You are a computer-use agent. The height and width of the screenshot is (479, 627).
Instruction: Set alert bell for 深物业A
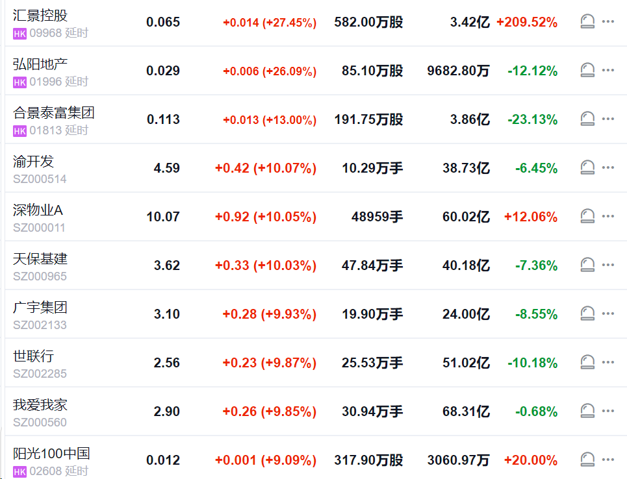pos(587,217)
